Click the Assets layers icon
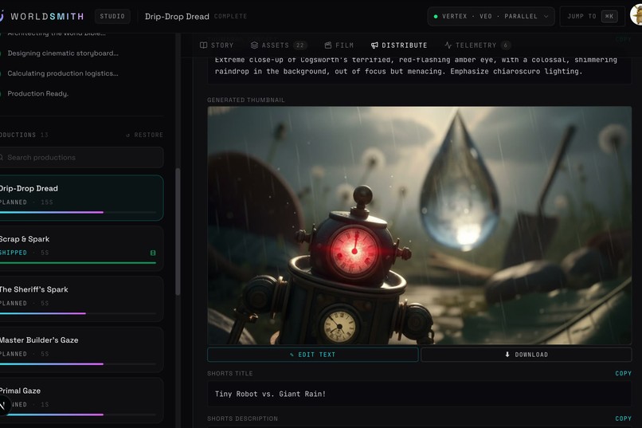The width and height of the screenshot is (642, 428). pos(254,45)
